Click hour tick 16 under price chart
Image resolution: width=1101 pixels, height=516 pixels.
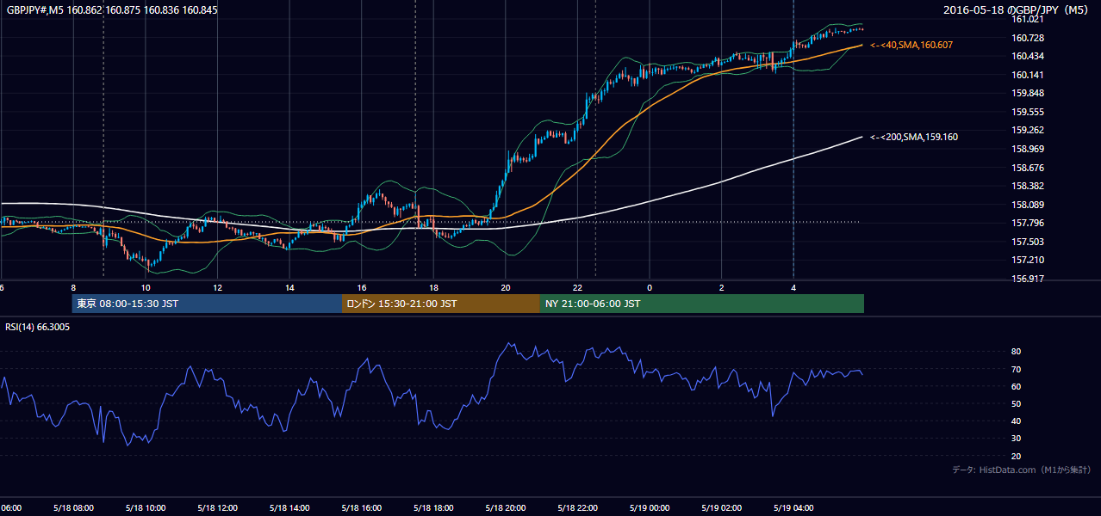pyautogui.click(x=362, y=288)
